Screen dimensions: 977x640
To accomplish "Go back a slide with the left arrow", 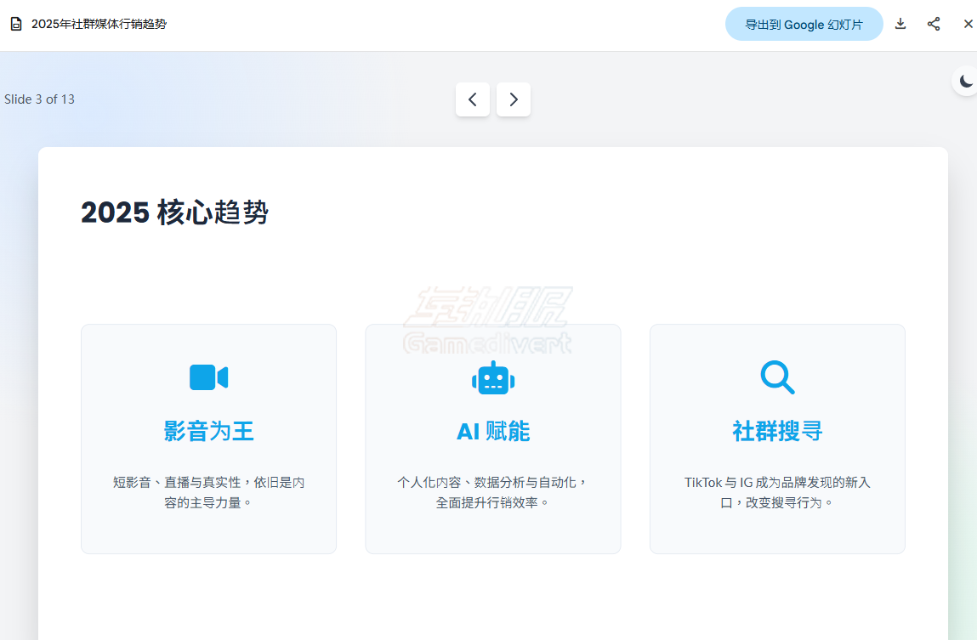I will (x=473, y=99).
